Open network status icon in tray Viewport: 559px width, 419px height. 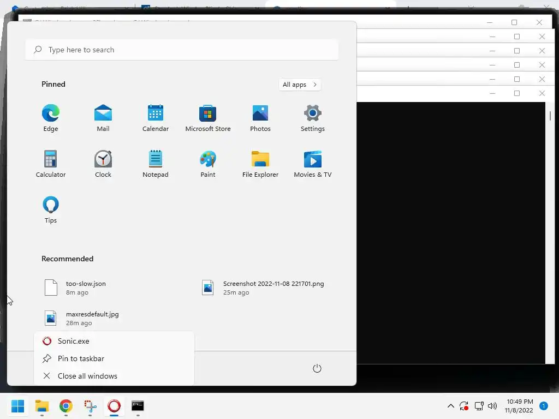coord(479,406)
